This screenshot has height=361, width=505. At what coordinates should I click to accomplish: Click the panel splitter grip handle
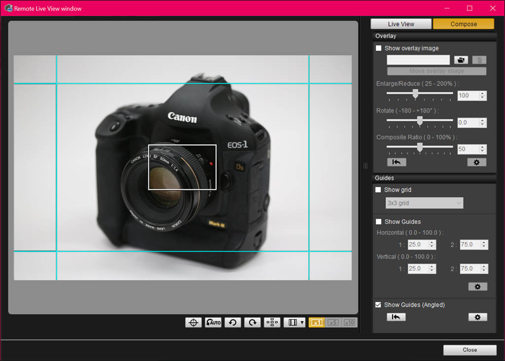point(365,166)
